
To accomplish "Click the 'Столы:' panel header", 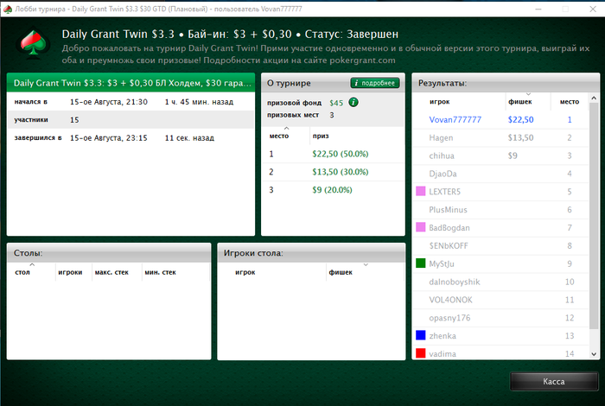I will point(109,253).
